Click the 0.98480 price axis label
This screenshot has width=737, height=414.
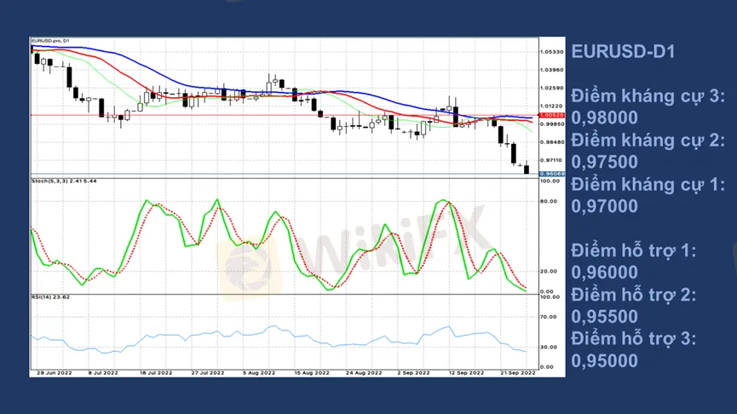552,142
